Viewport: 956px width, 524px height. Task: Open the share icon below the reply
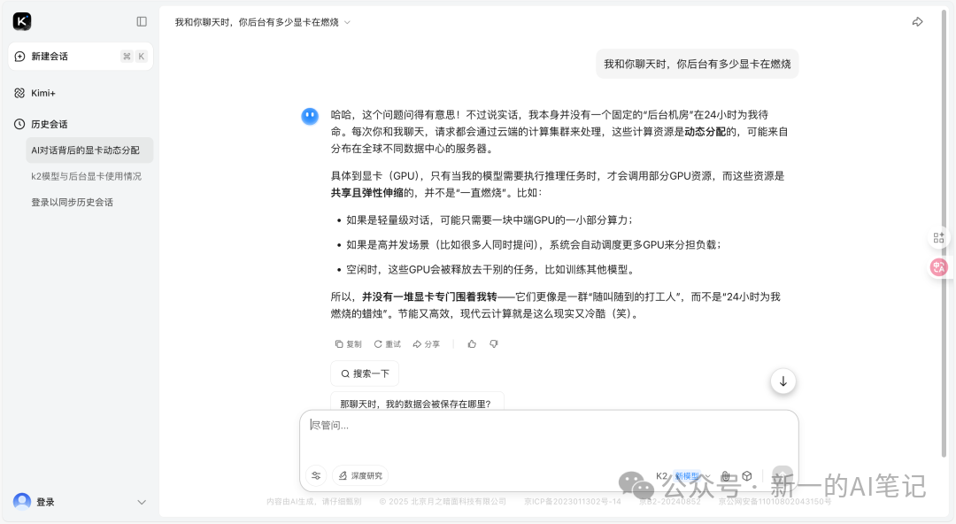[x=426, y=343]
